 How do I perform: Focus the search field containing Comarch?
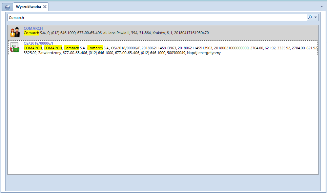click(x=157, y=18)
